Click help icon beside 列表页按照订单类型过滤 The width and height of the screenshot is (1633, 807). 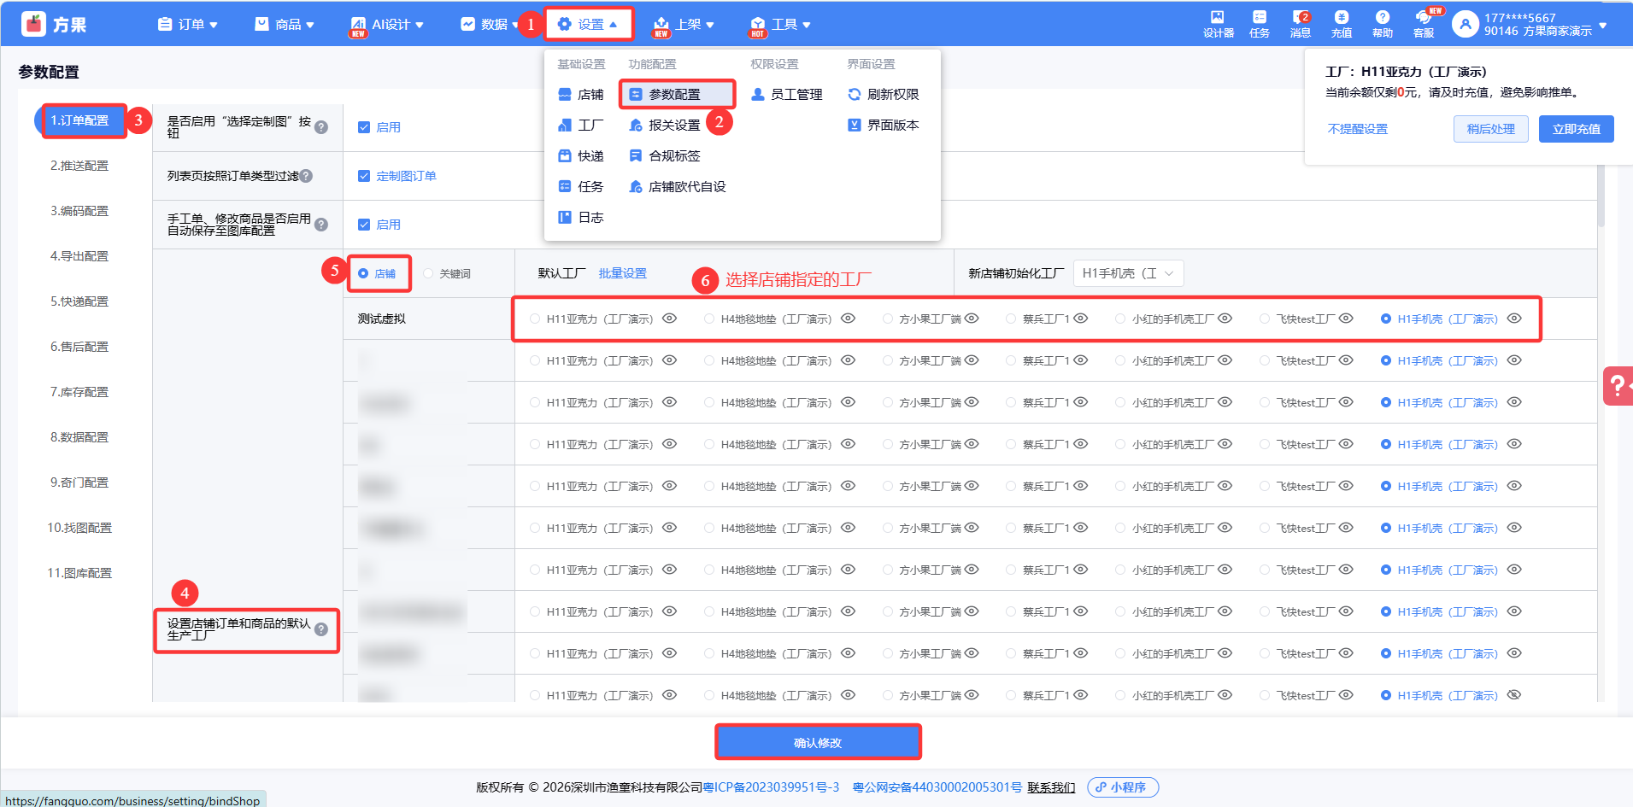pyautogui.click(x=306, y=176)
